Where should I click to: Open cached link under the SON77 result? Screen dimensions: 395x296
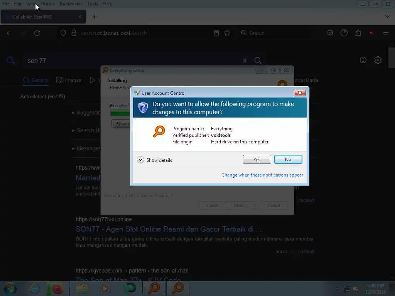click(x=306, y=251)
